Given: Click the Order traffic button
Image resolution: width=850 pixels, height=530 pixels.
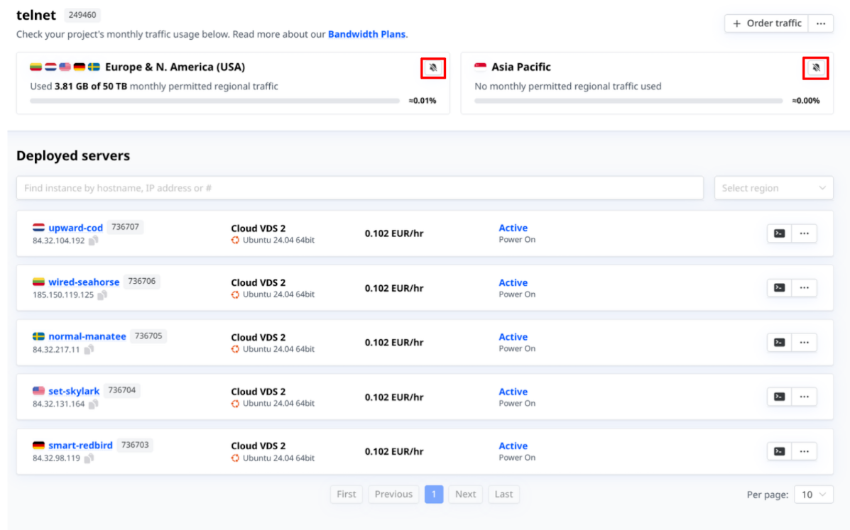Looking at the screenshot, I should [x=767, y=23].
